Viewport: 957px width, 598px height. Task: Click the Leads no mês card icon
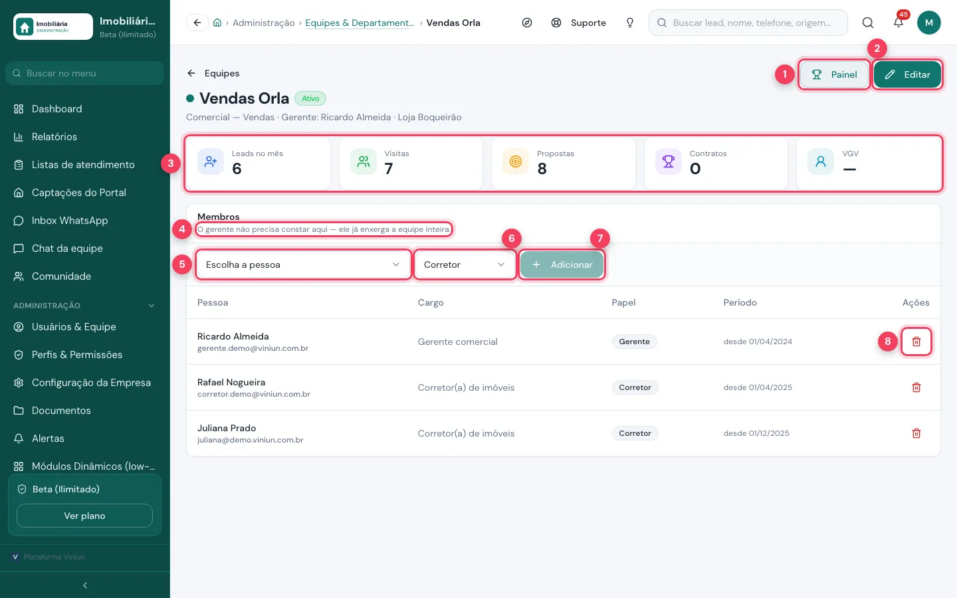pyautogui.click(x=211, y=161)
